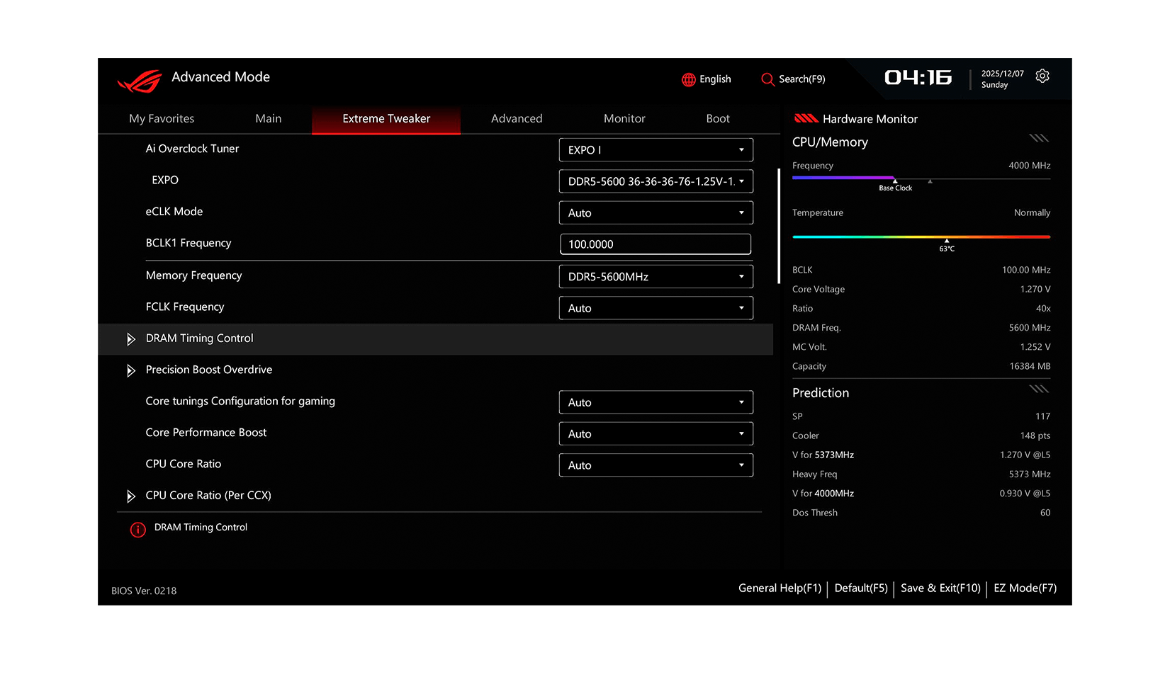Open the Ai Overclock Tuner dropdown
This screenshot has height=689, width=1170.
[x=656, y=150]
